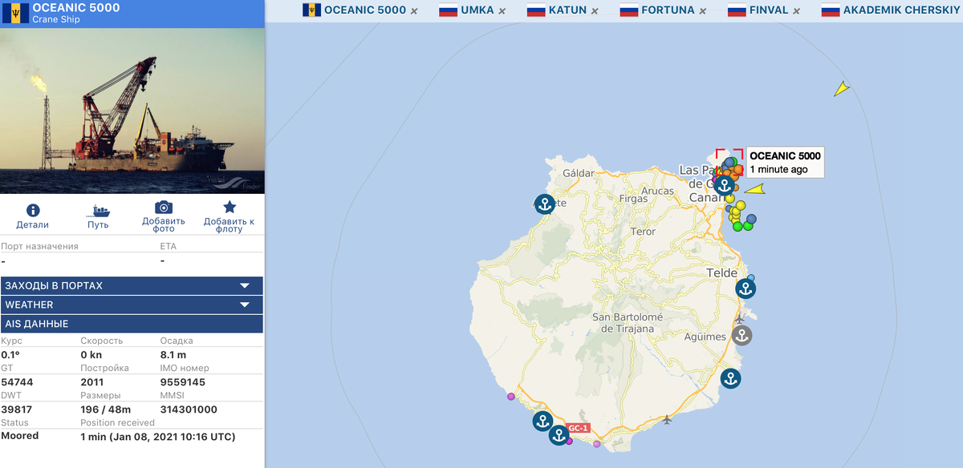Open vessel details via the info icon
The image size is (963, 468).
click(33, 211)
